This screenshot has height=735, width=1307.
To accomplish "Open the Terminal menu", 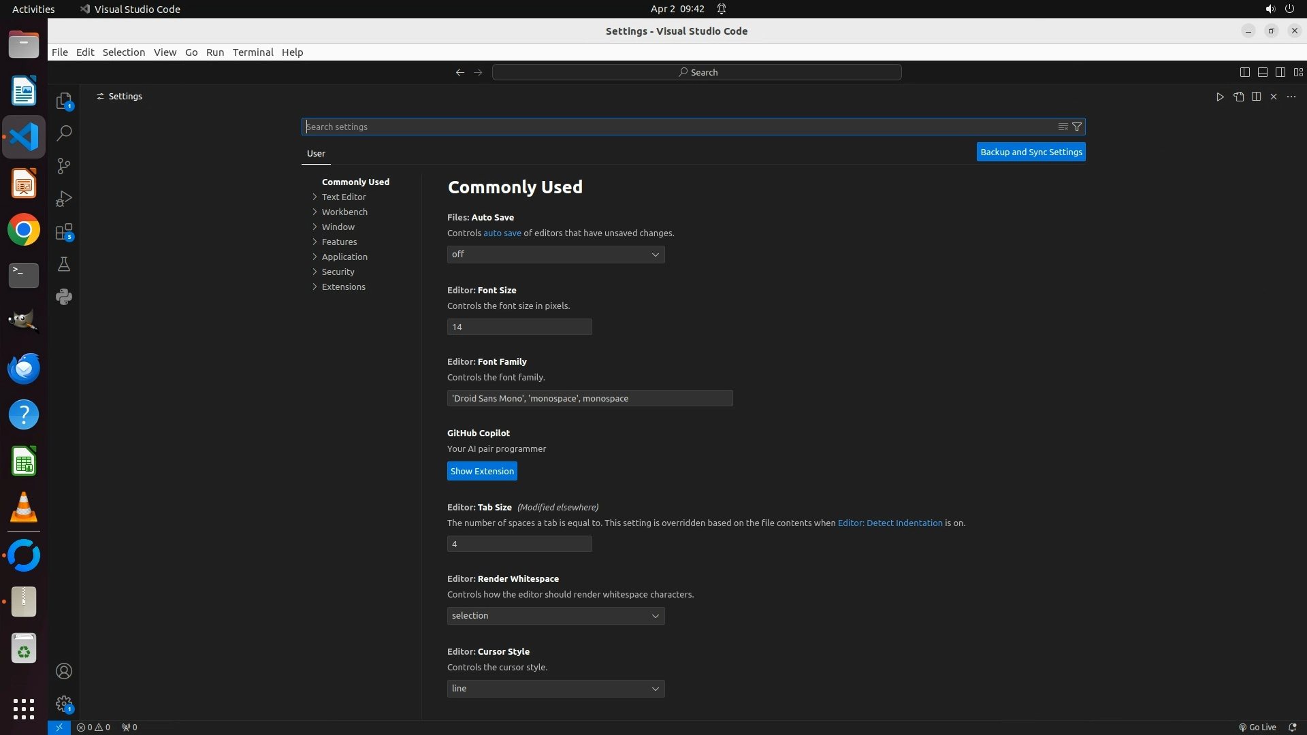I will [x=253, y=52].
